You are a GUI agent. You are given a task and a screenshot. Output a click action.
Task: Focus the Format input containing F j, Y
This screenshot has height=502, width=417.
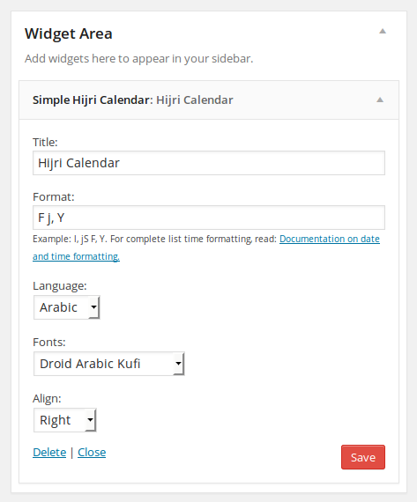click(x=209, y=218)
